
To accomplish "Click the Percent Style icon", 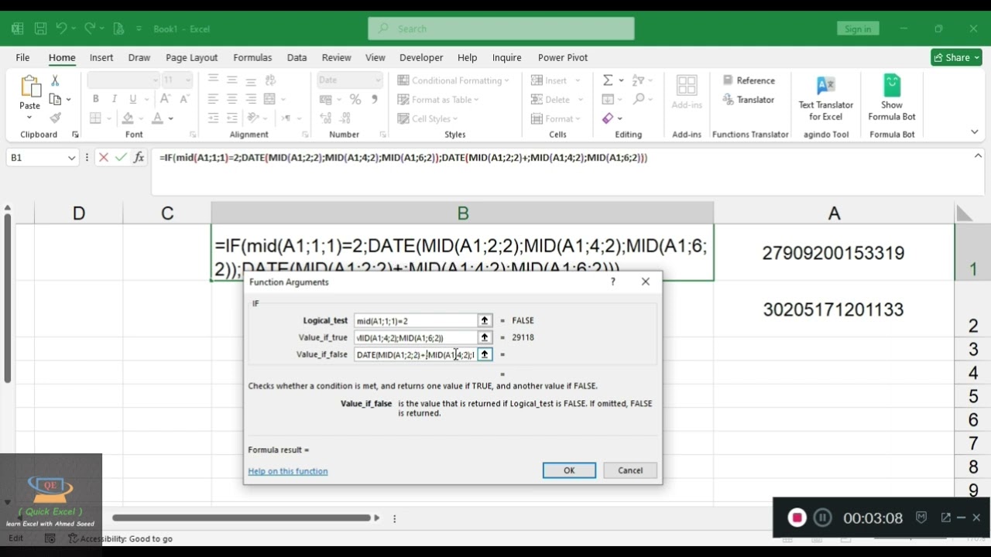I will tap(355, 99).
